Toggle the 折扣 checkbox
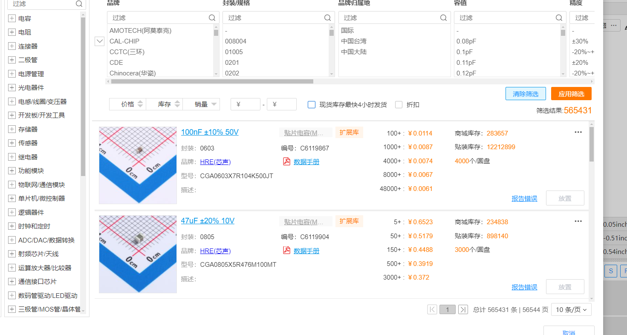This screenshot has height=335, width=627. tap(399, 104)
